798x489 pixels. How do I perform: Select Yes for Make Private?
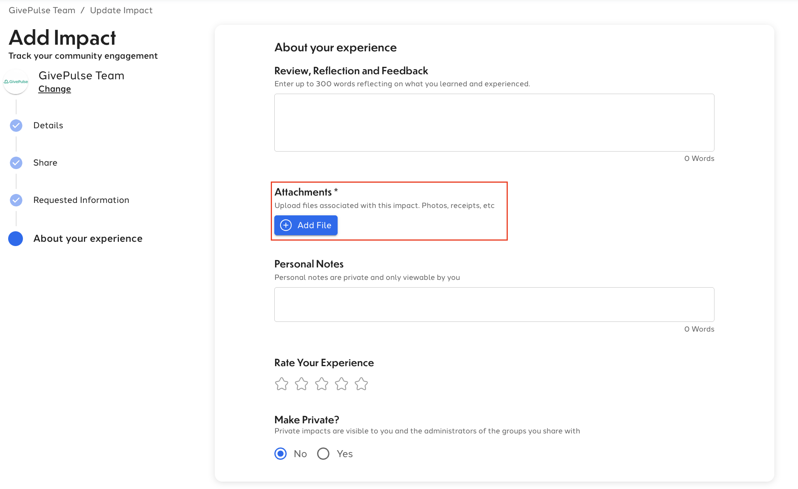(x=323, y=454)
